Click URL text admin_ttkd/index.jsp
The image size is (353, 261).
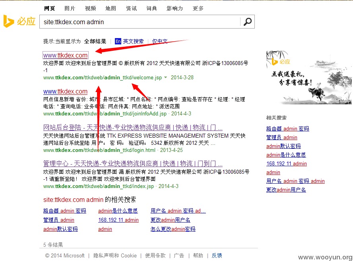point(129,186)
